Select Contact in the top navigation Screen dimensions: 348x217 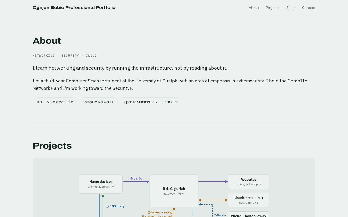(309, 8)
